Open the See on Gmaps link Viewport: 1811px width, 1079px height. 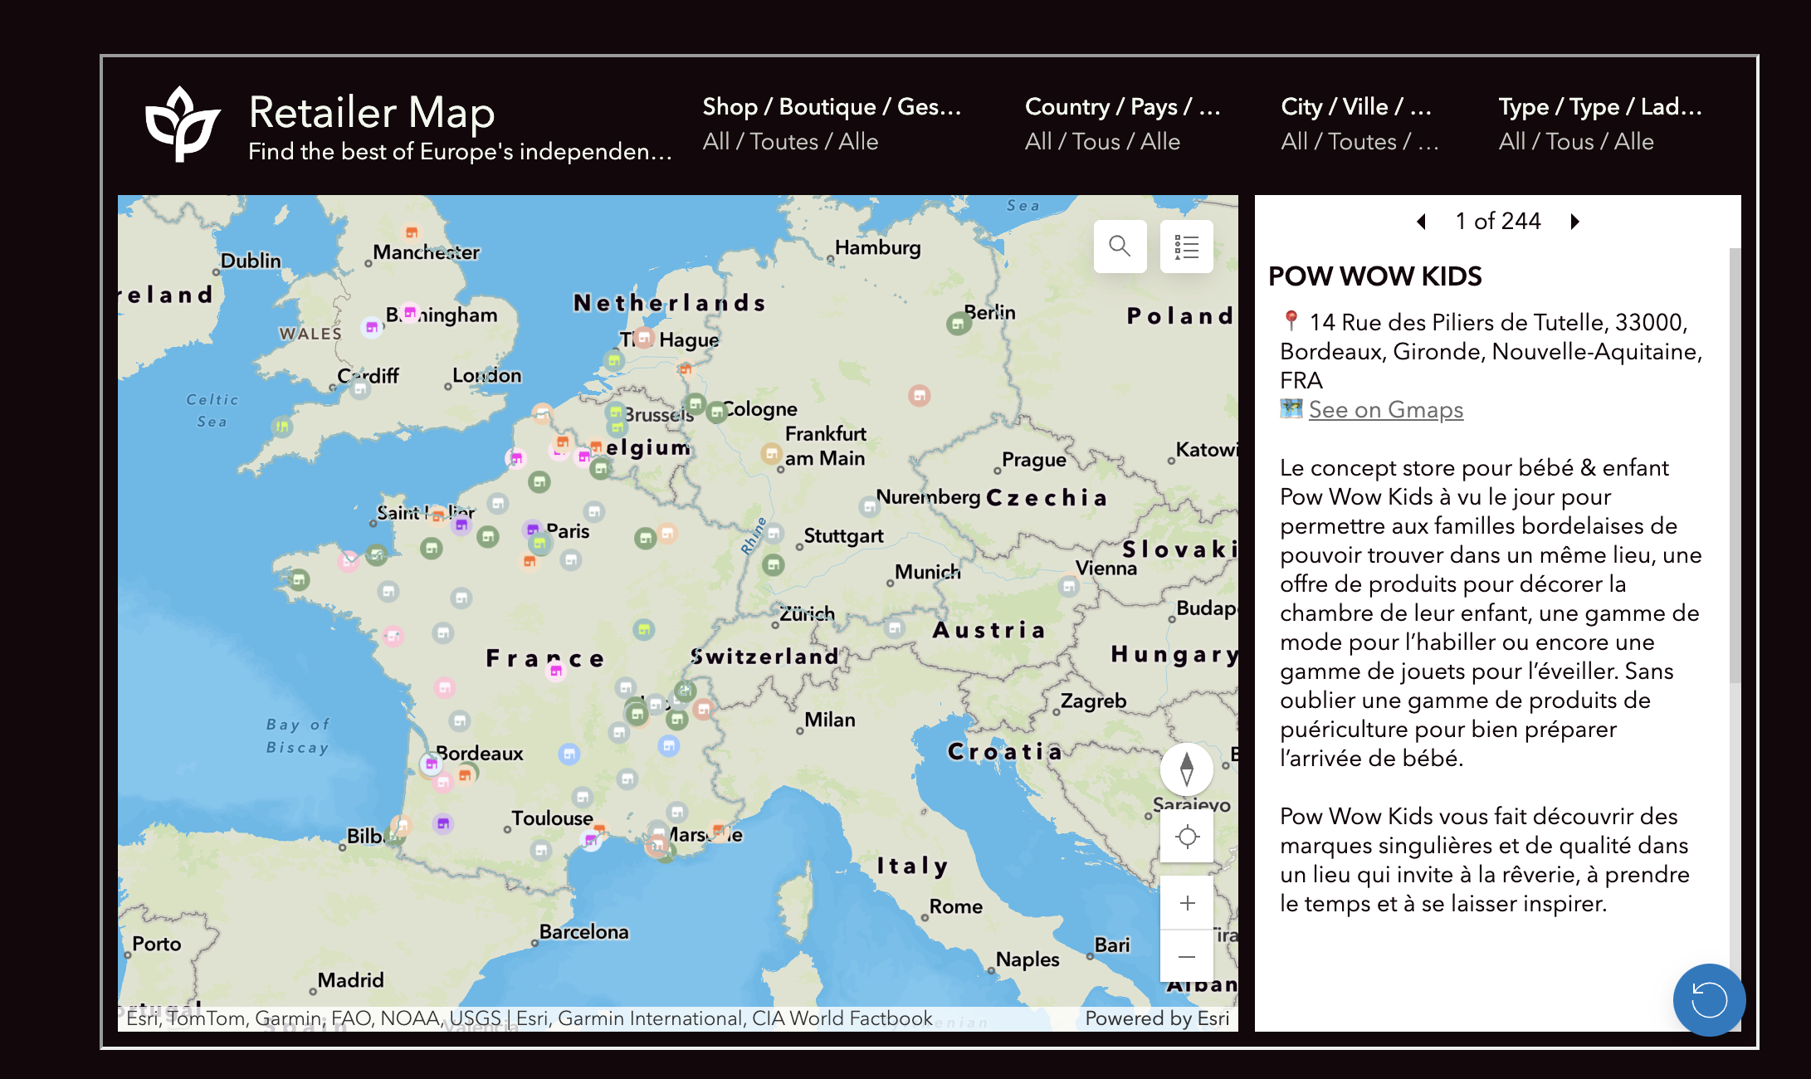click(x=1385, y=409)
